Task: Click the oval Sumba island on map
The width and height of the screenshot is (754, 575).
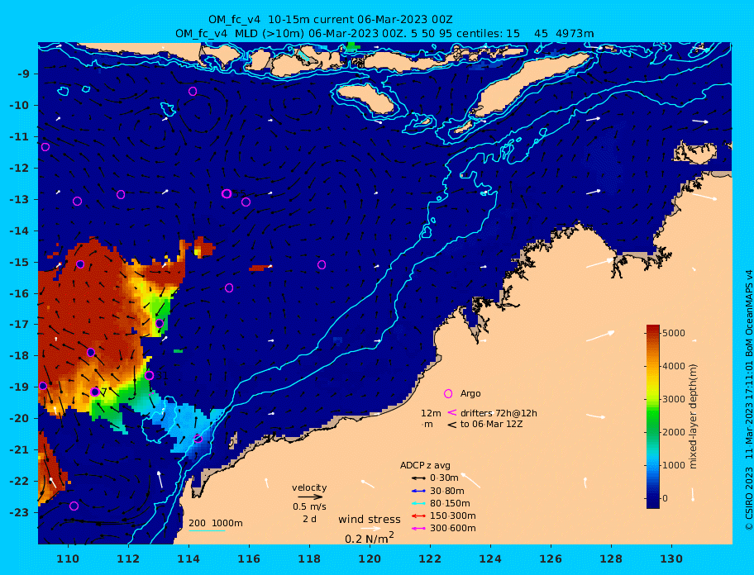Action: click(365, 98)
